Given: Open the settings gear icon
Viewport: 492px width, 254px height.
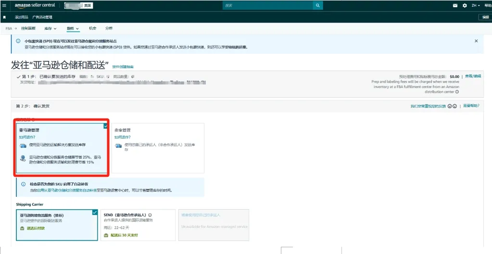Looking at the screenshot, I should point(465,6).
